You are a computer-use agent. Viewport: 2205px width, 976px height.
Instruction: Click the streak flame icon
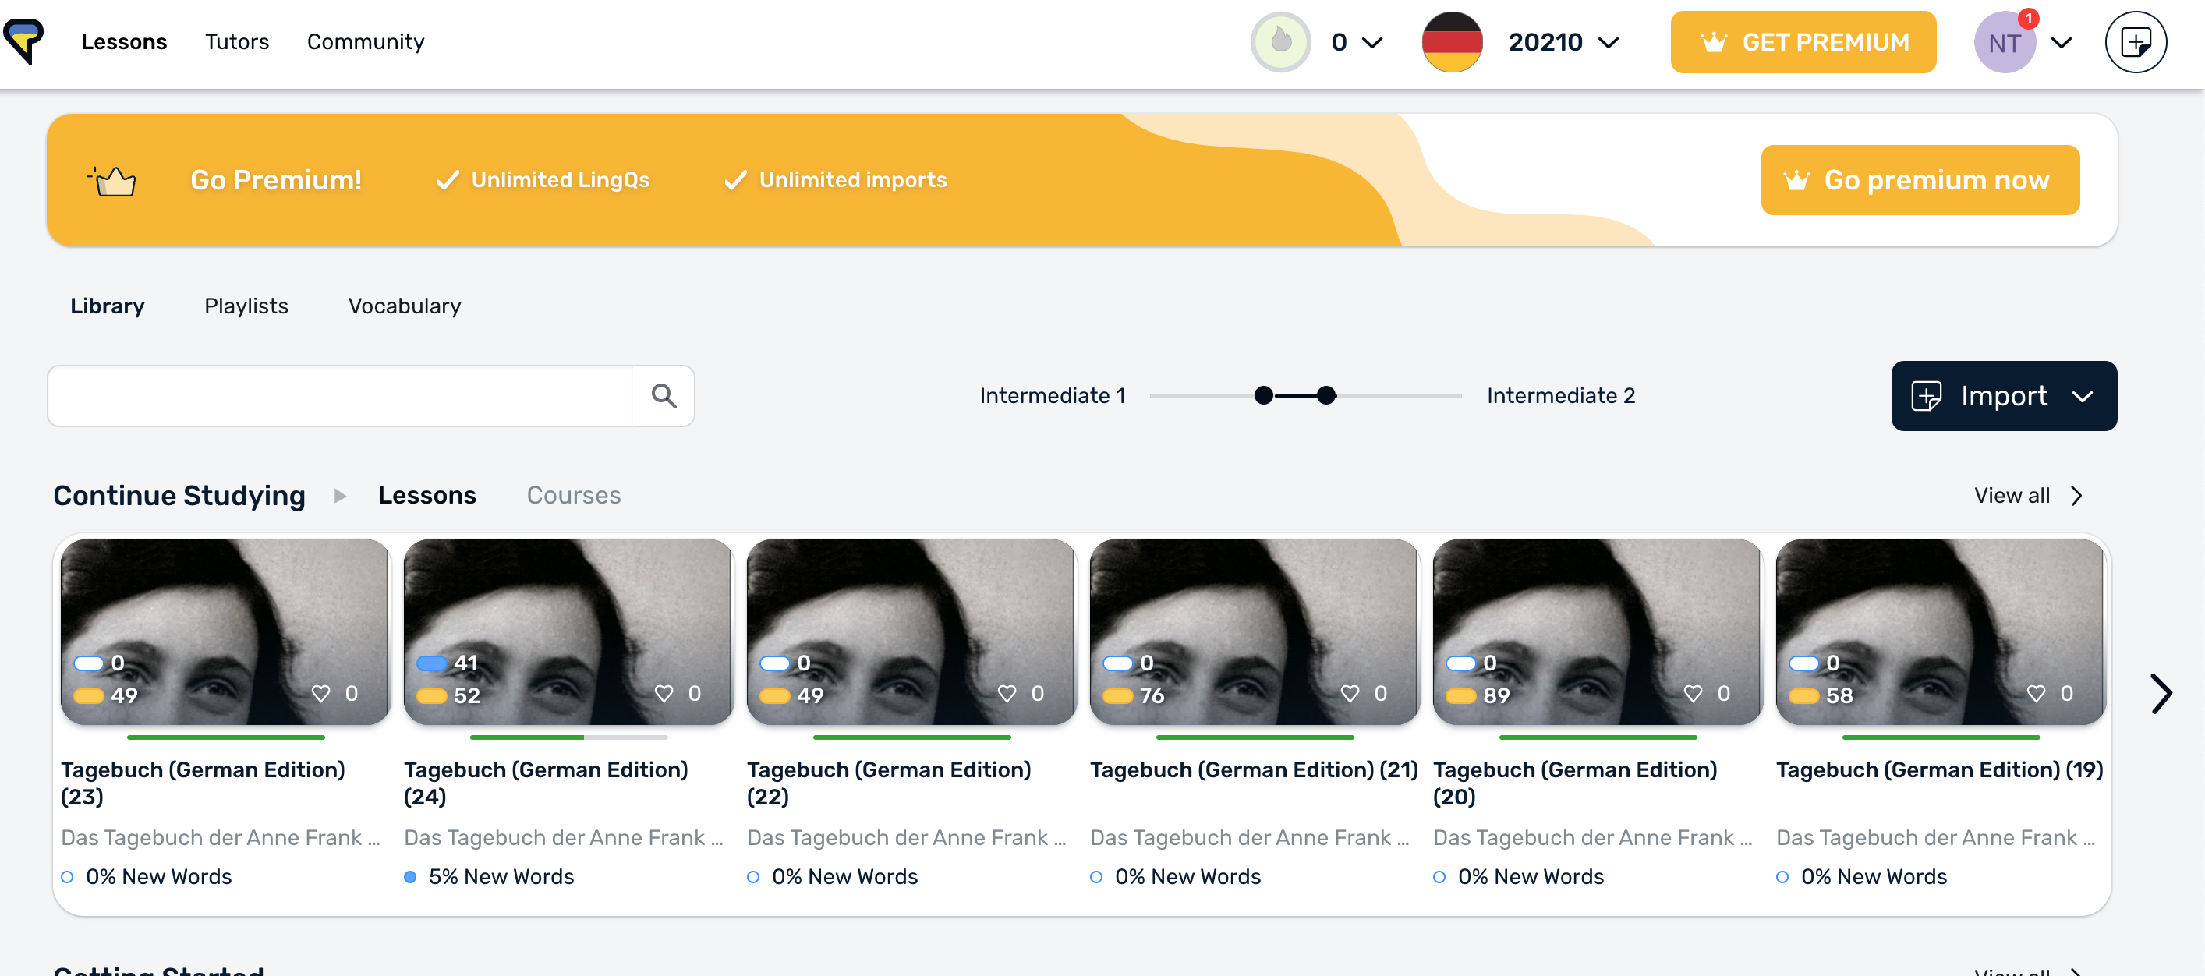(1280, 41)
